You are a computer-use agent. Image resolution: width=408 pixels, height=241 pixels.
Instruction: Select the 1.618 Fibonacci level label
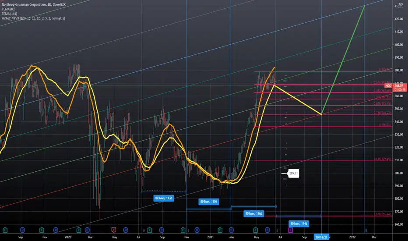382,159
